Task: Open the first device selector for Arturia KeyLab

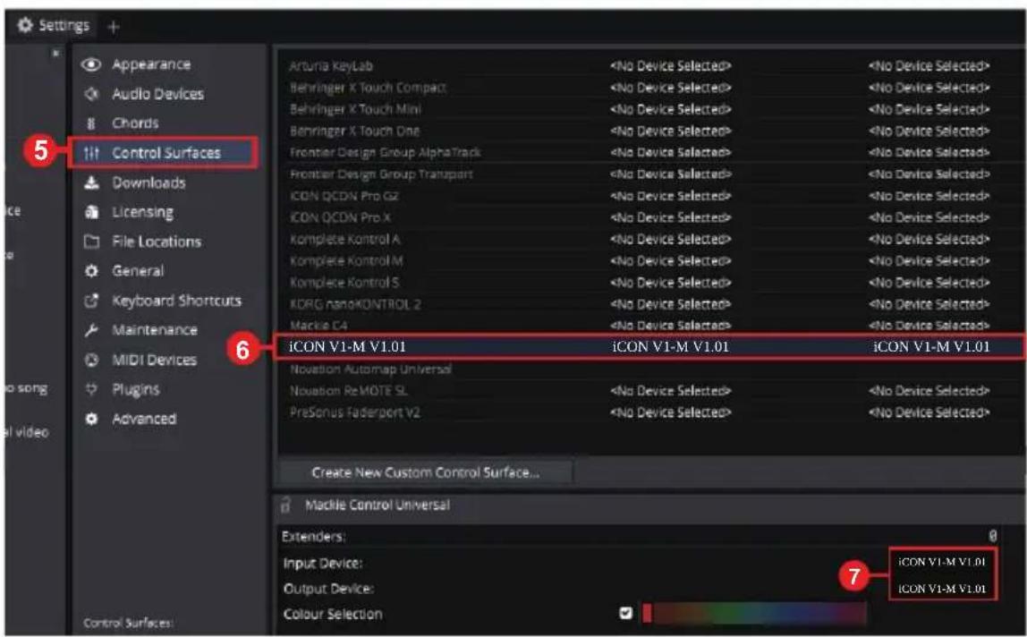Action: pos(671,66)
